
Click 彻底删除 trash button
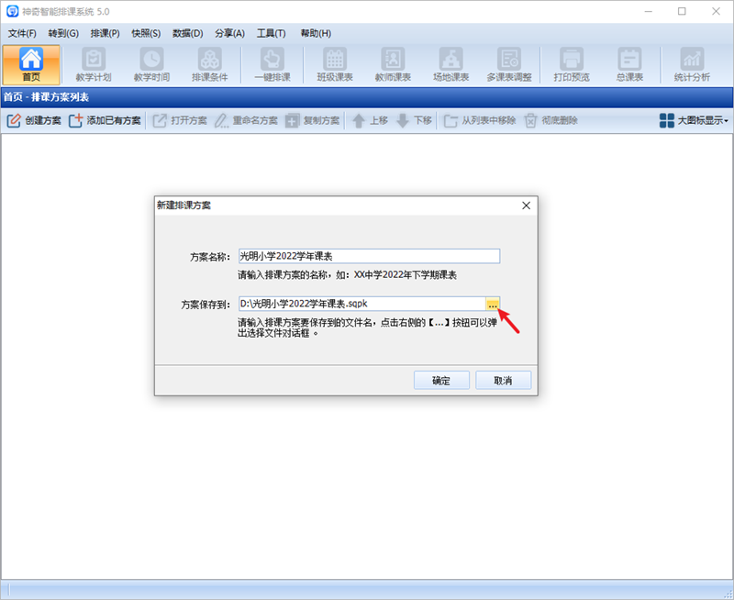tap(550, 121)
